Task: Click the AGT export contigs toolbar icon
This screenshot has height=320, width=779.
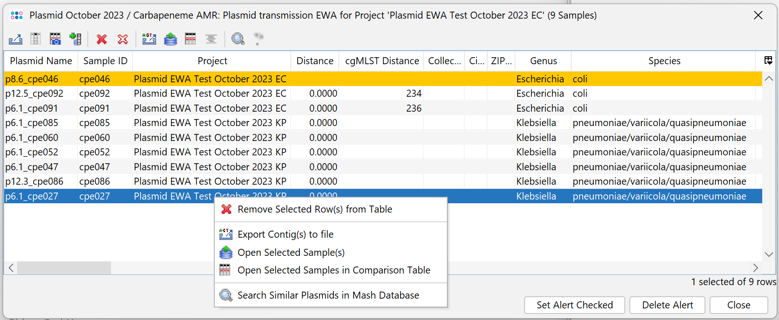Action: [149, 39]
